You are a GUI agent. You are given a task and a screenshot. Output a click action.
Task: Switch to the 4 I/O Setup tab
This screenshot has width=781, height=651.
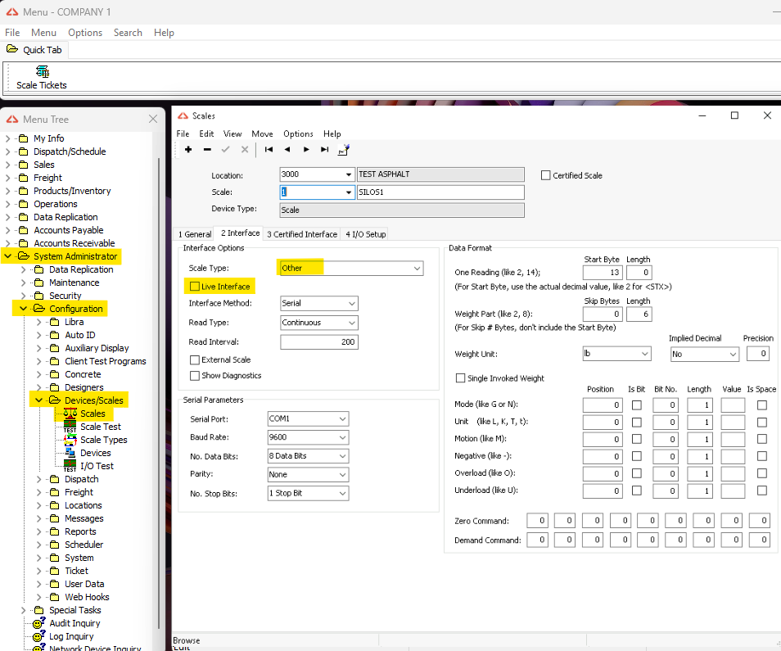366,234
